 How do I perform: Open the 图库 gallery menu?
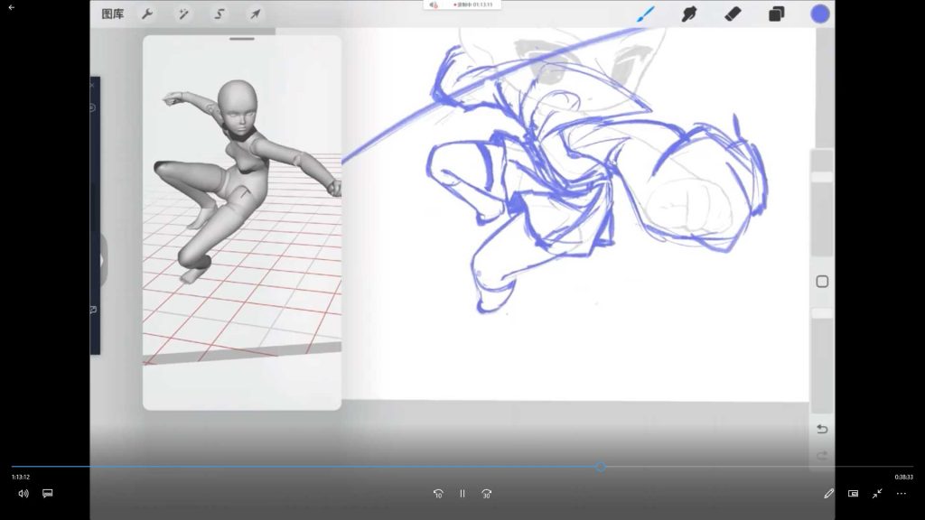[113, 14]
